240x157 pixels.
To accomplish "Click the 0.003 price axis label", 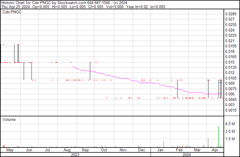I will coord(230,105).
